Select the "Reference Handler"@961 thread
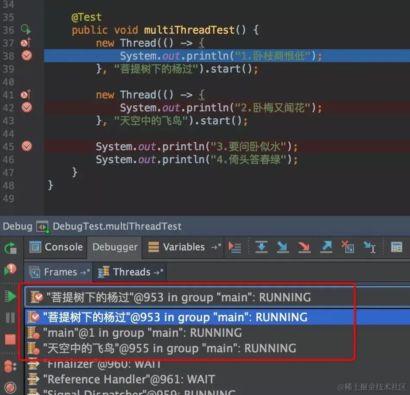Viewport: 410px width, 395px height. click(218, 379)
